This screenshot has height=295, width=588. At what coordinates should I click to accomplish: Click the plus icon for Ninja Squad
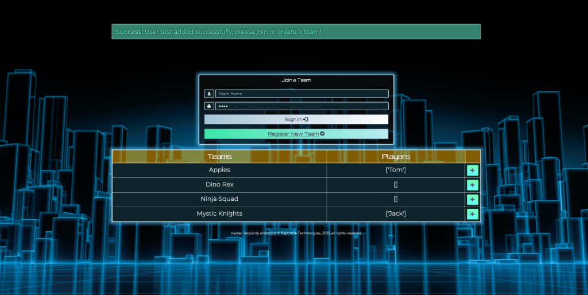(473, 200)
